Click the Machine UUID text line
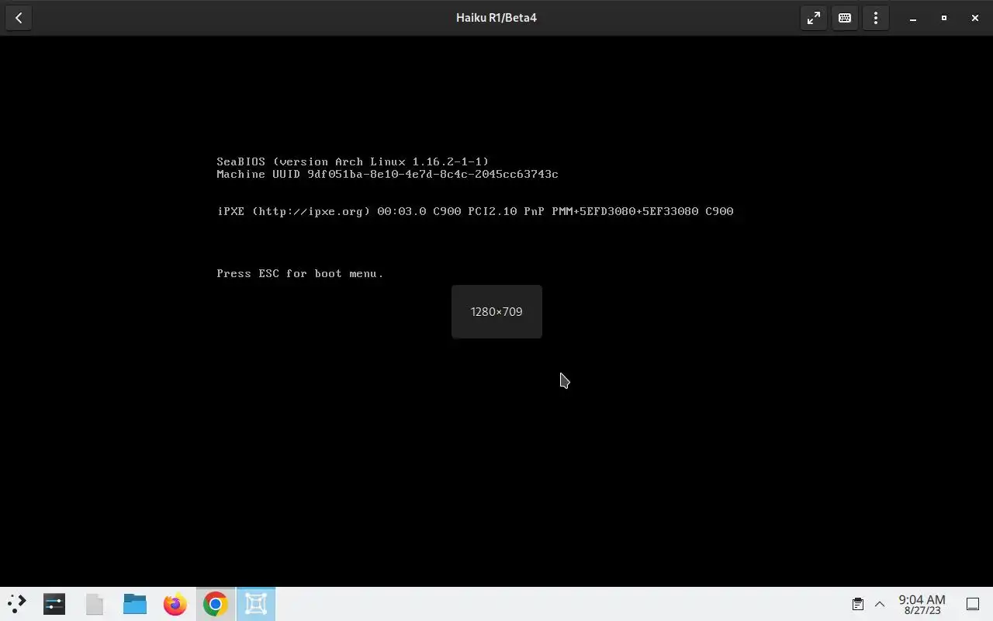This screenshot has height=621, width=993. pos(387,174)
